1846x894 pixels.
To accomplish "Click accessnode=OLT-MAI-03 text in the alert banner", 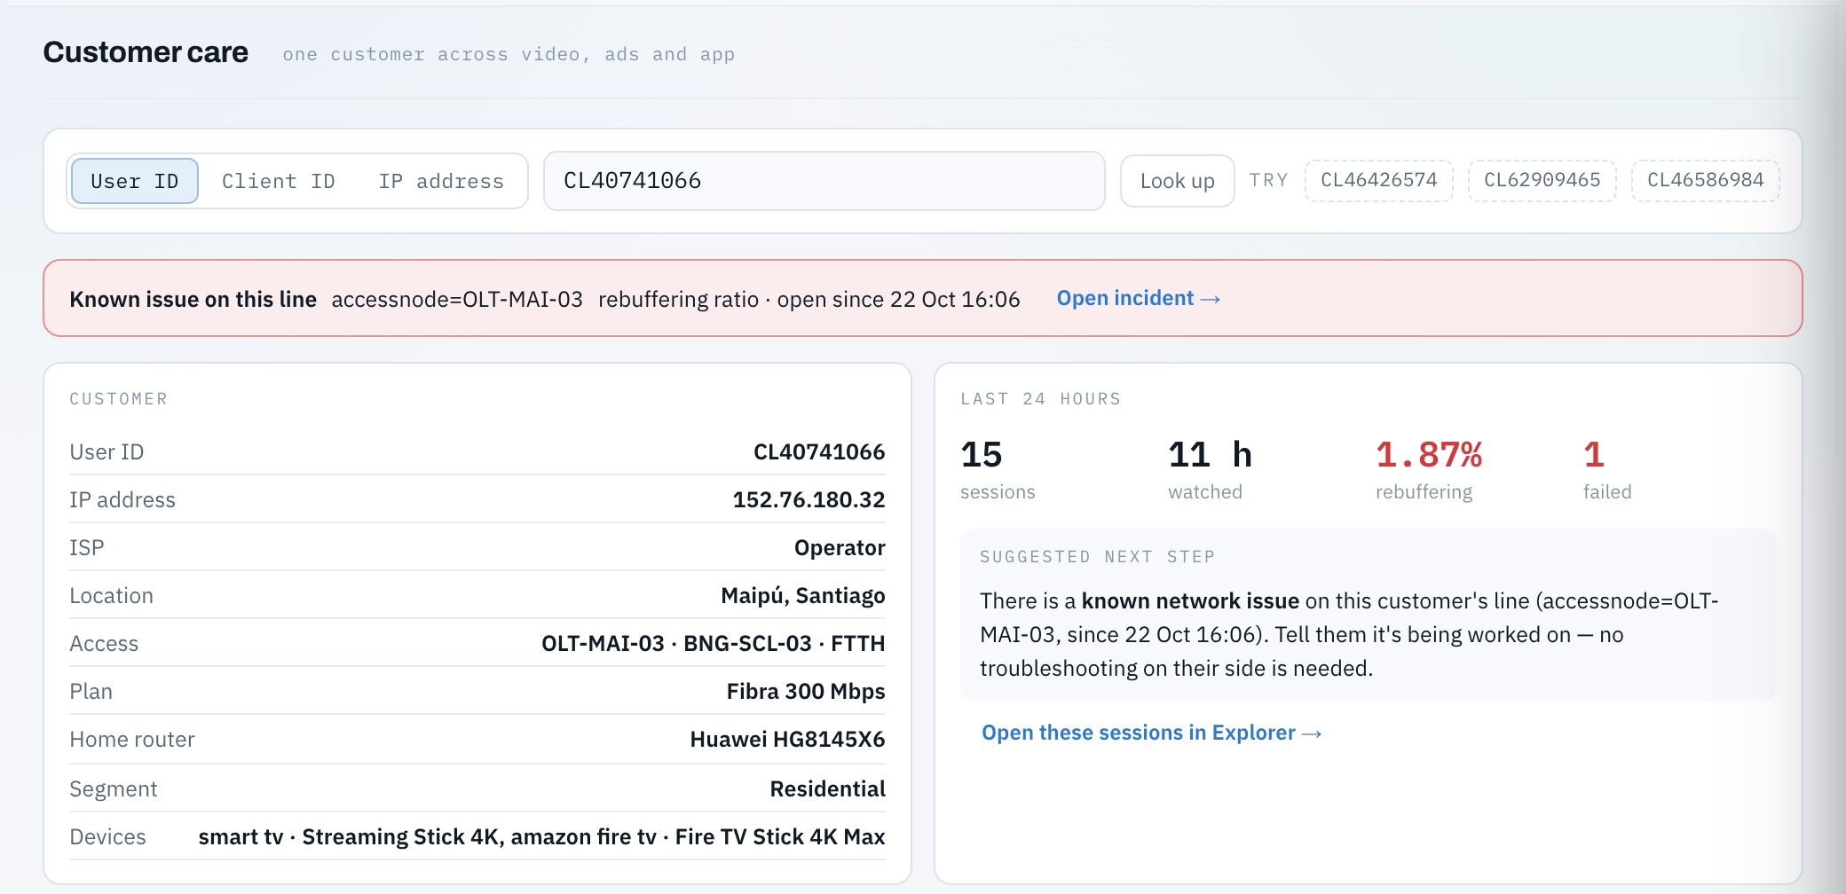I will (457, 299).
